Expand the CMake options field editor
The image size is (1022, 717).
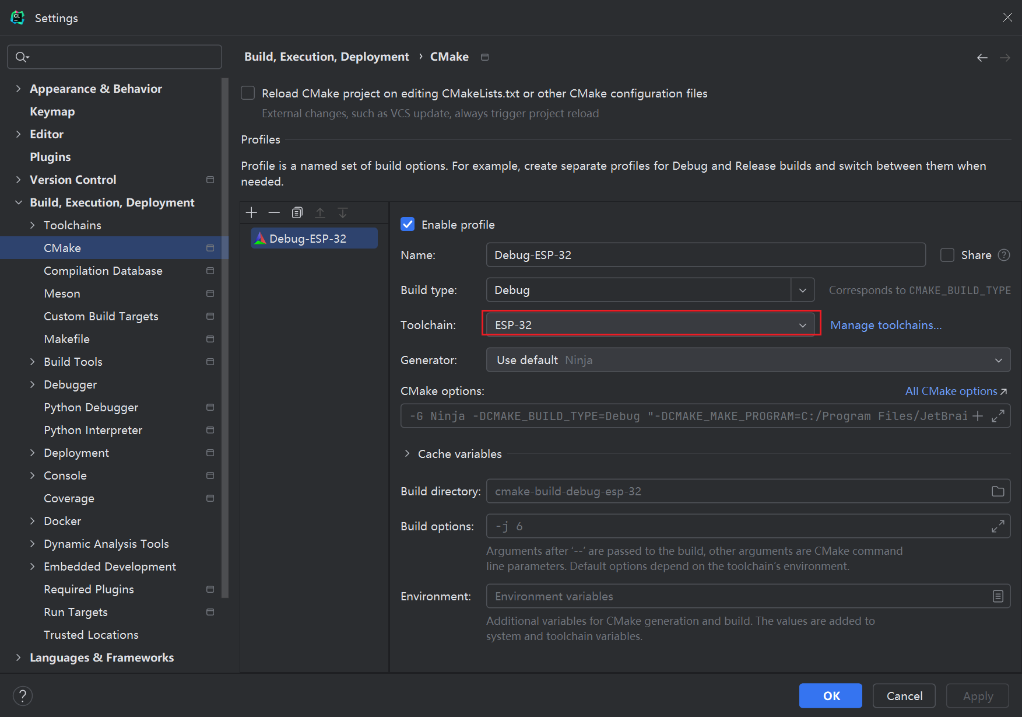coord(998,416)
